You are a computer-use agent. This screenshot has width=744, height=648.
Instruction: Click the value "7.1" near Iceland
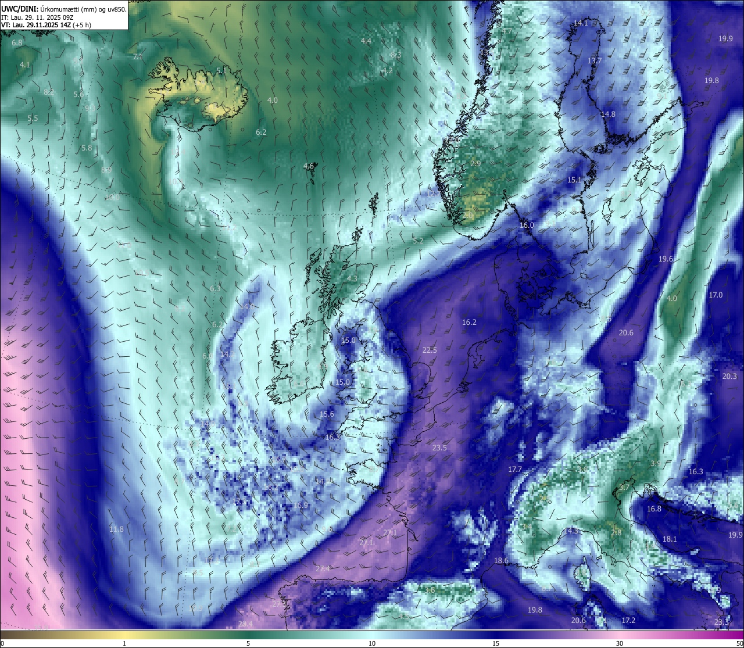(138, 57)
